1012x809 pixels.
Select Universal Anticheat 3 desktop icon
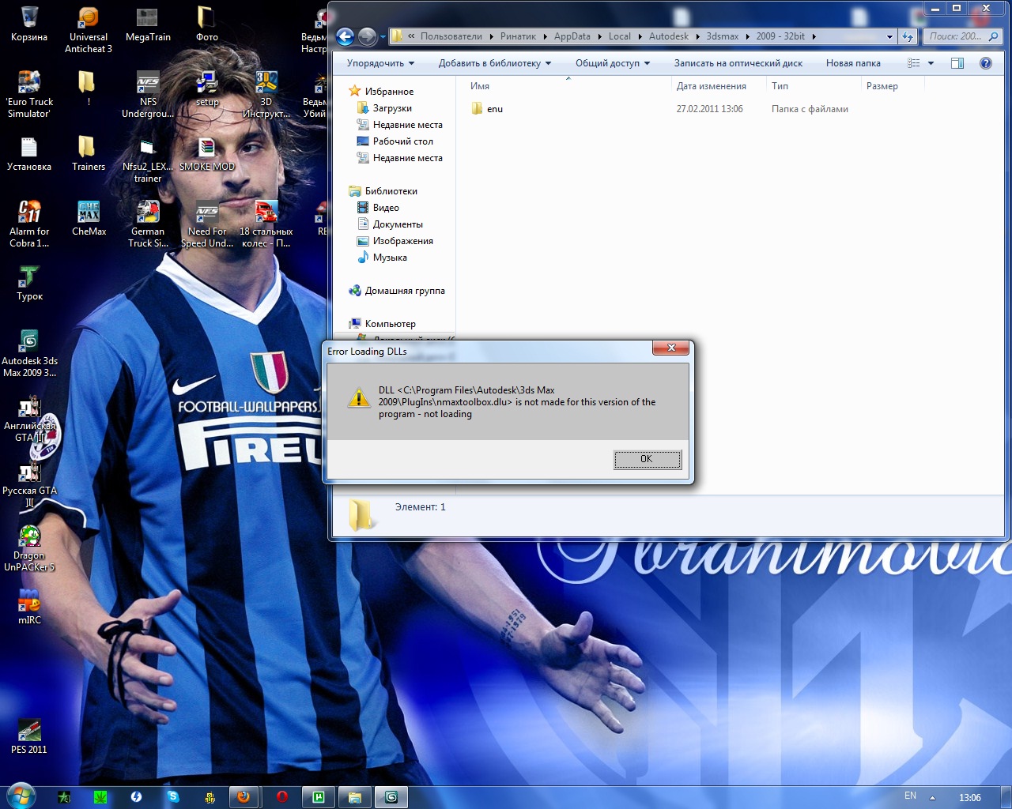[89, 30]
